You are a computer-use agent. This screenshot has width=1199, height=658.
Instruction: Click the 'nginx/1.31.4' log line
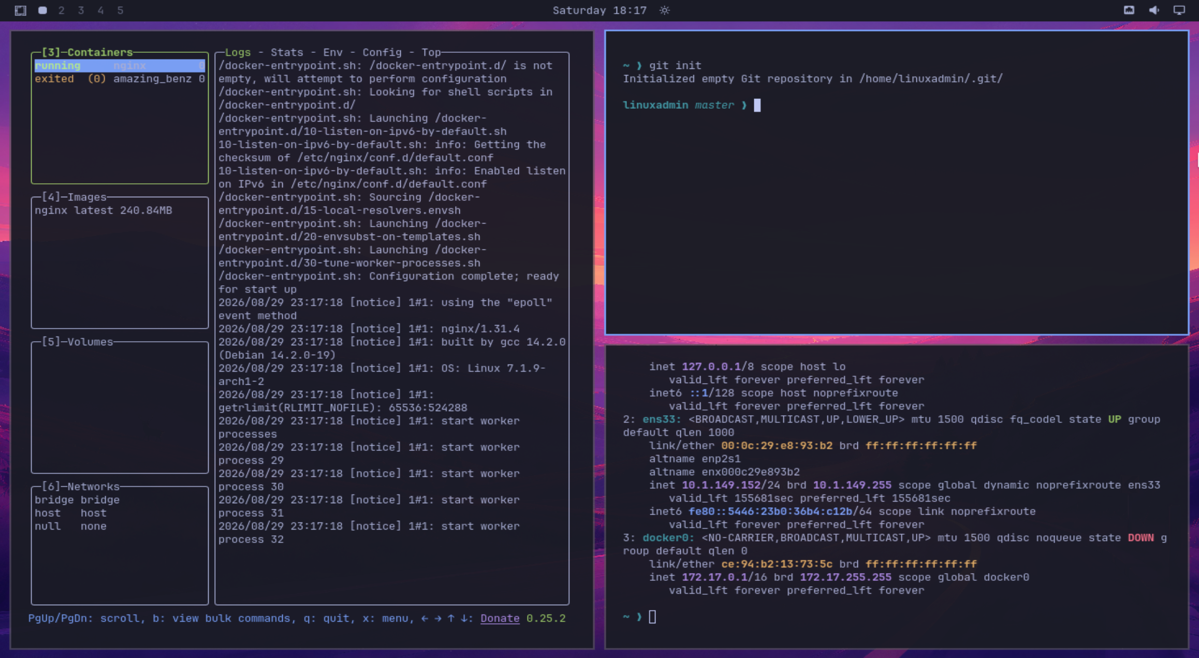[369, 329]
